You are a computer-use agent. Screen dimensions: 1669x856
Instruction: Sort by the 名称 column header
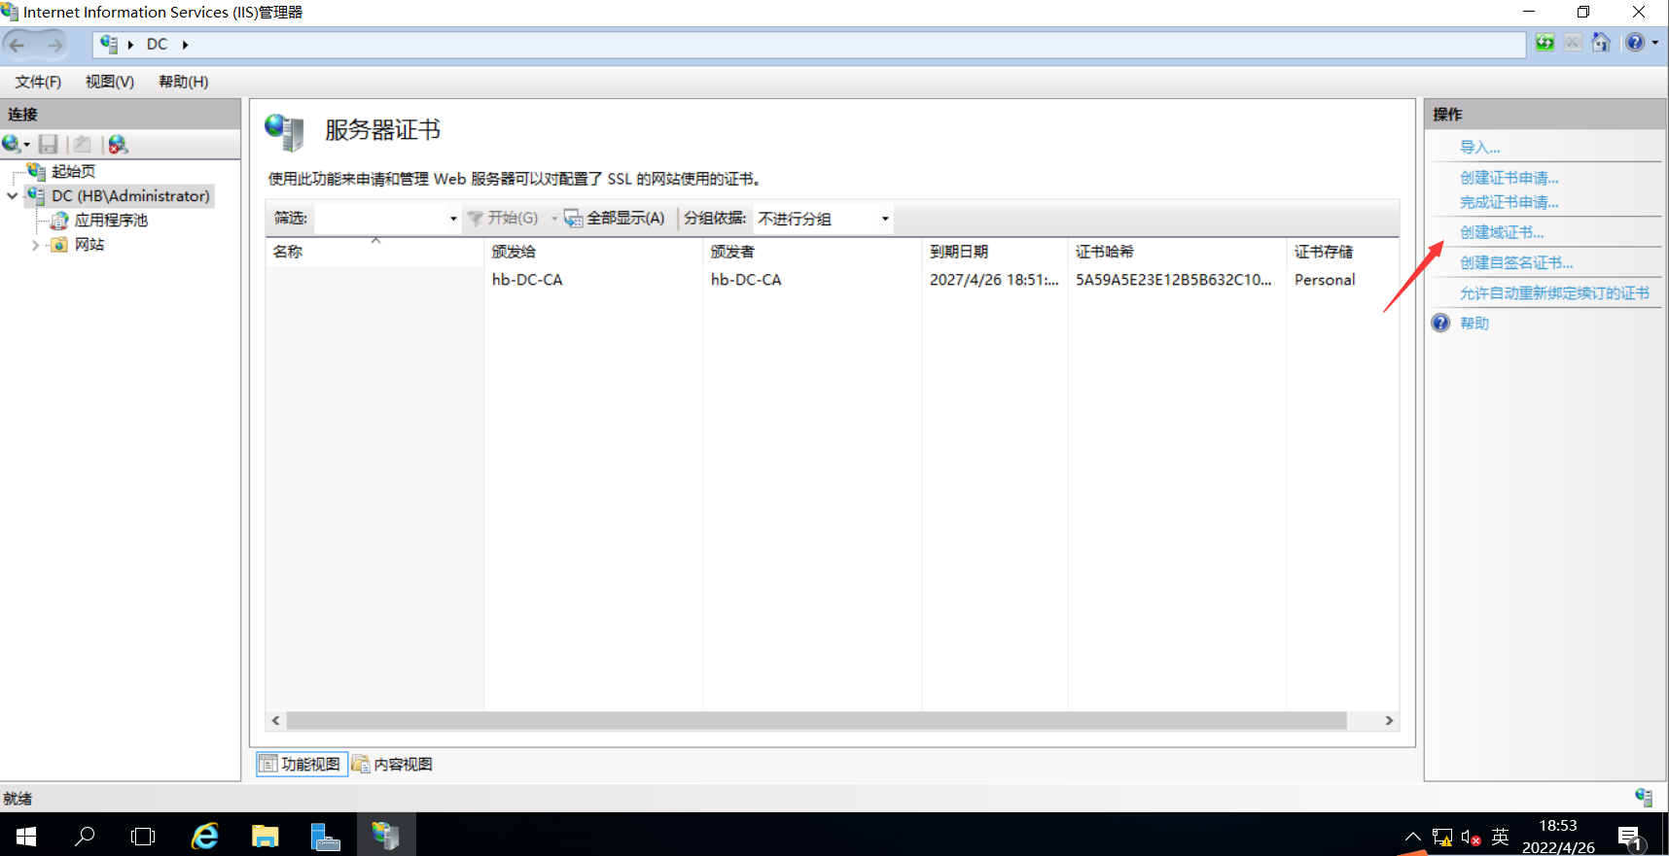coord(374,252)
